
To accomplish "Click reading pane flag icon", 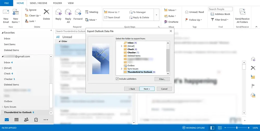I will [253, 86].
